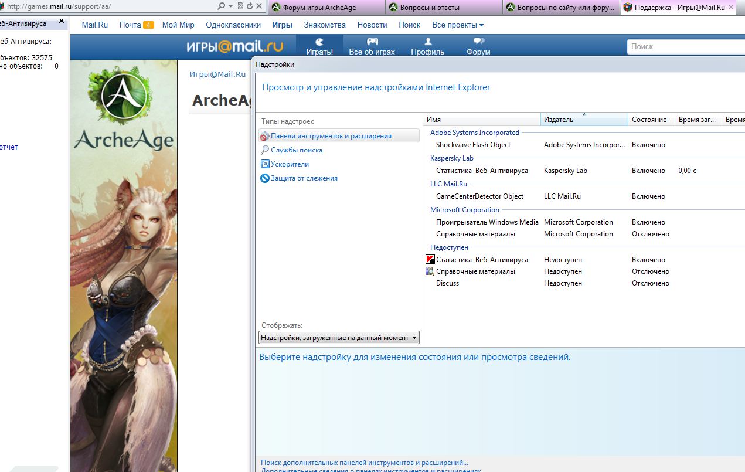Open the Mail.Ru link in portal bar
The width and height of the screenshot is (745, 472).
click(x=95, y=25)
